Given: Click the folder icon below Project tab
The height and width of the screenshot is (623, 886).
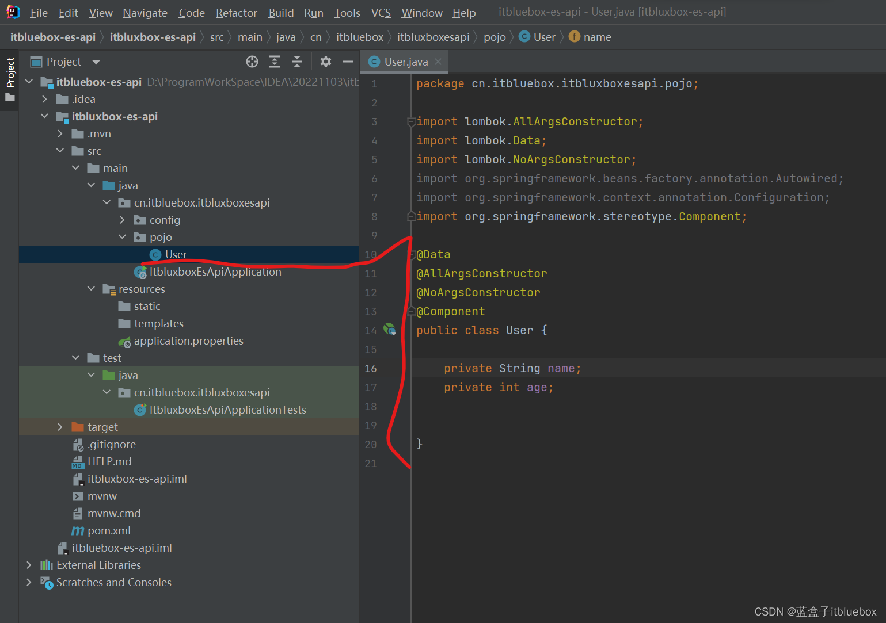Looking at the screenshot, I should coord(10,97).
